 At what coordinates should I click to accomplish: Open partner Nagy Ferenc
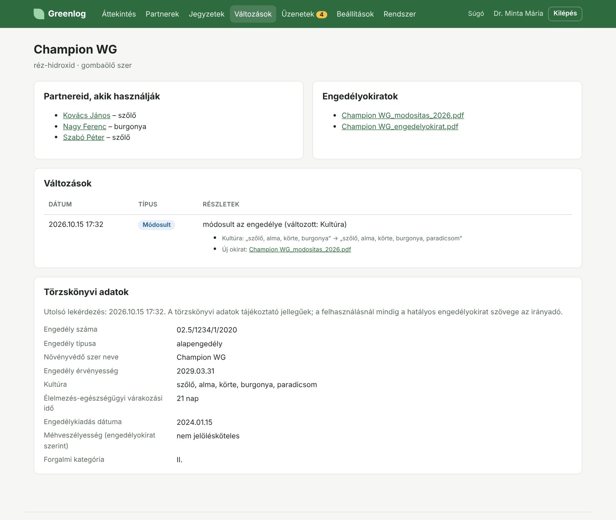[x=85, y=126]
